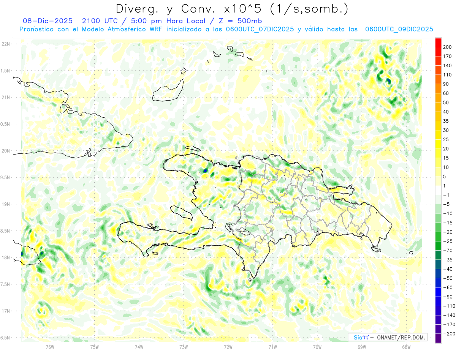Click the '20N' latitude label
The height and width of the screenshot is (352, 456).
[6, 151]
